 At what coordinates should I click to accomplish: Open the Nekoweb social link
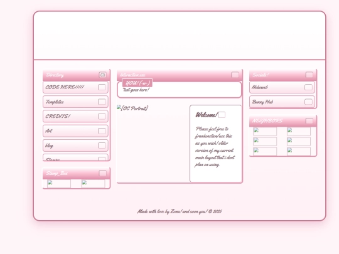click(282, 87)
